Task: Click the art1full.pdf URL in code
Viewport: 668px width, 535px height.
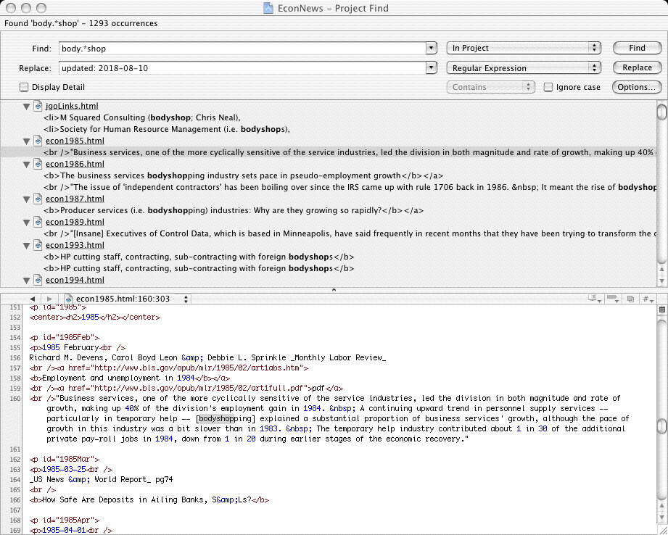Action: (x=199, y=388)
